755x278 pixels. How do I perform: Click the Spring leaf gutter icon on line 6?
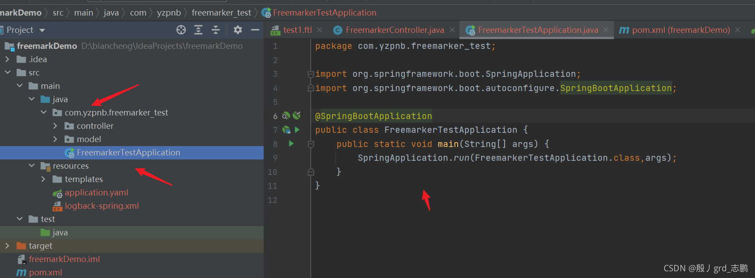pyautogui.click(x=296, y=115)
